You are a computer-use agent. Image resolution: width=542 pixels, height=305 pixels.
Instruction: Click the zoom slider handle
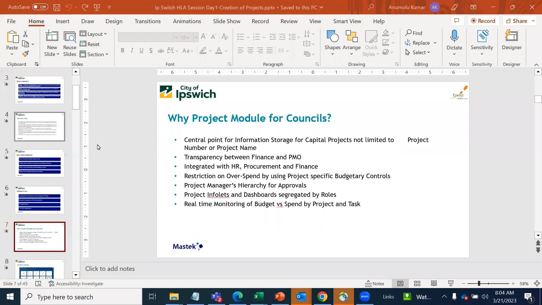(x=479, y=284)
